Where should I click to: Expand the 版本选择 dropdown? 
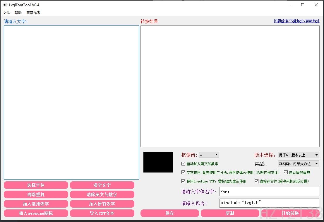pos(299,155)
